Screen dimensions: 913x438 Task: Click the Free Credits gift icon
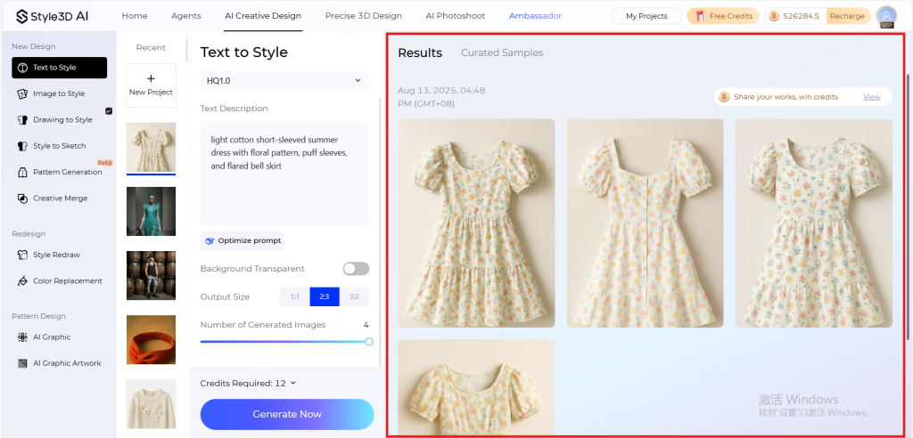(x=700, y=16)
